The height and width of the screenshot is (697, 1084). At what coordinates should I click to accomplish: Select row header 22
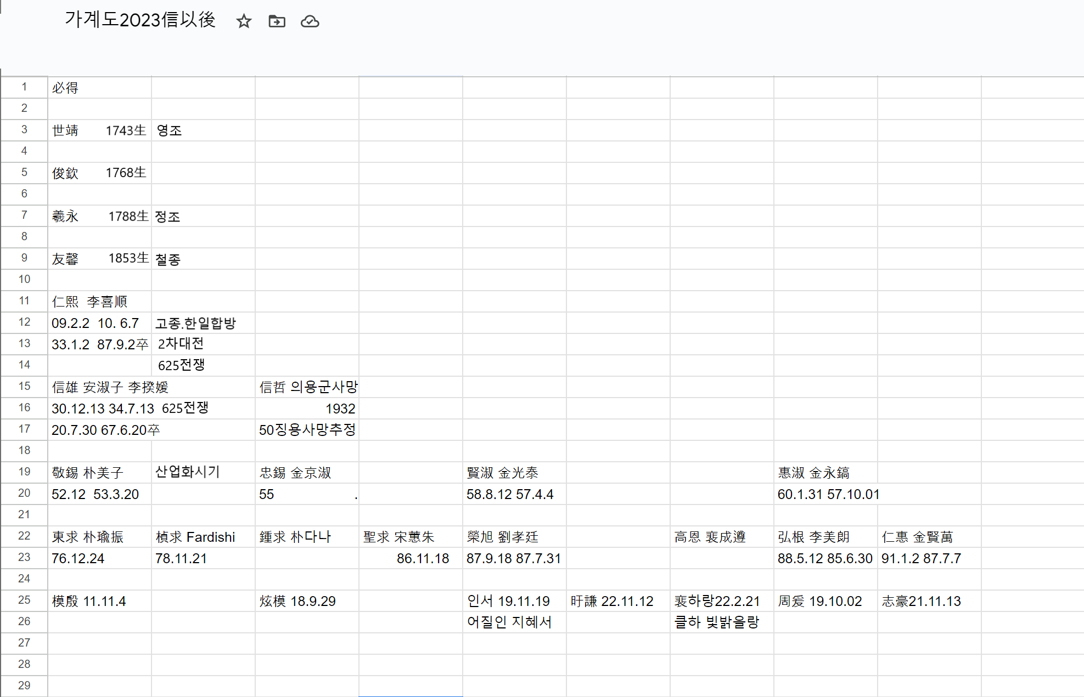click(24, 537)
